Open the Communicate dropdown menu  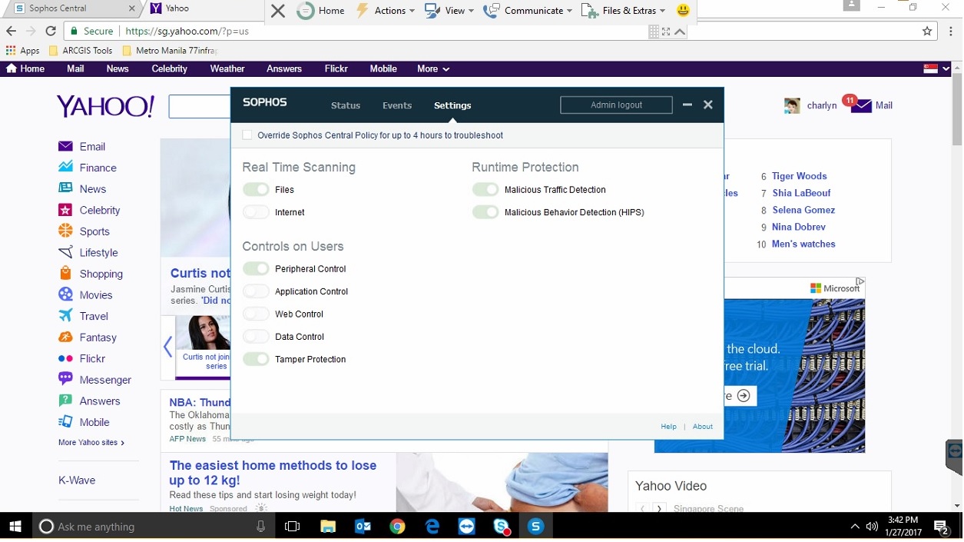[x=528, y=11]
